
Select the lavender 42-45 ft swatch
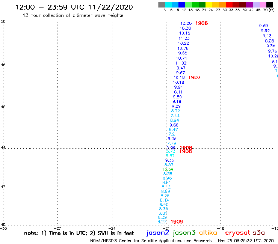click(x=256, y=5)
